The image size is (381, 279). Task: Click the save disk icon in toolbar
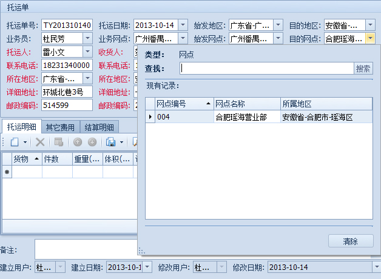110,142
